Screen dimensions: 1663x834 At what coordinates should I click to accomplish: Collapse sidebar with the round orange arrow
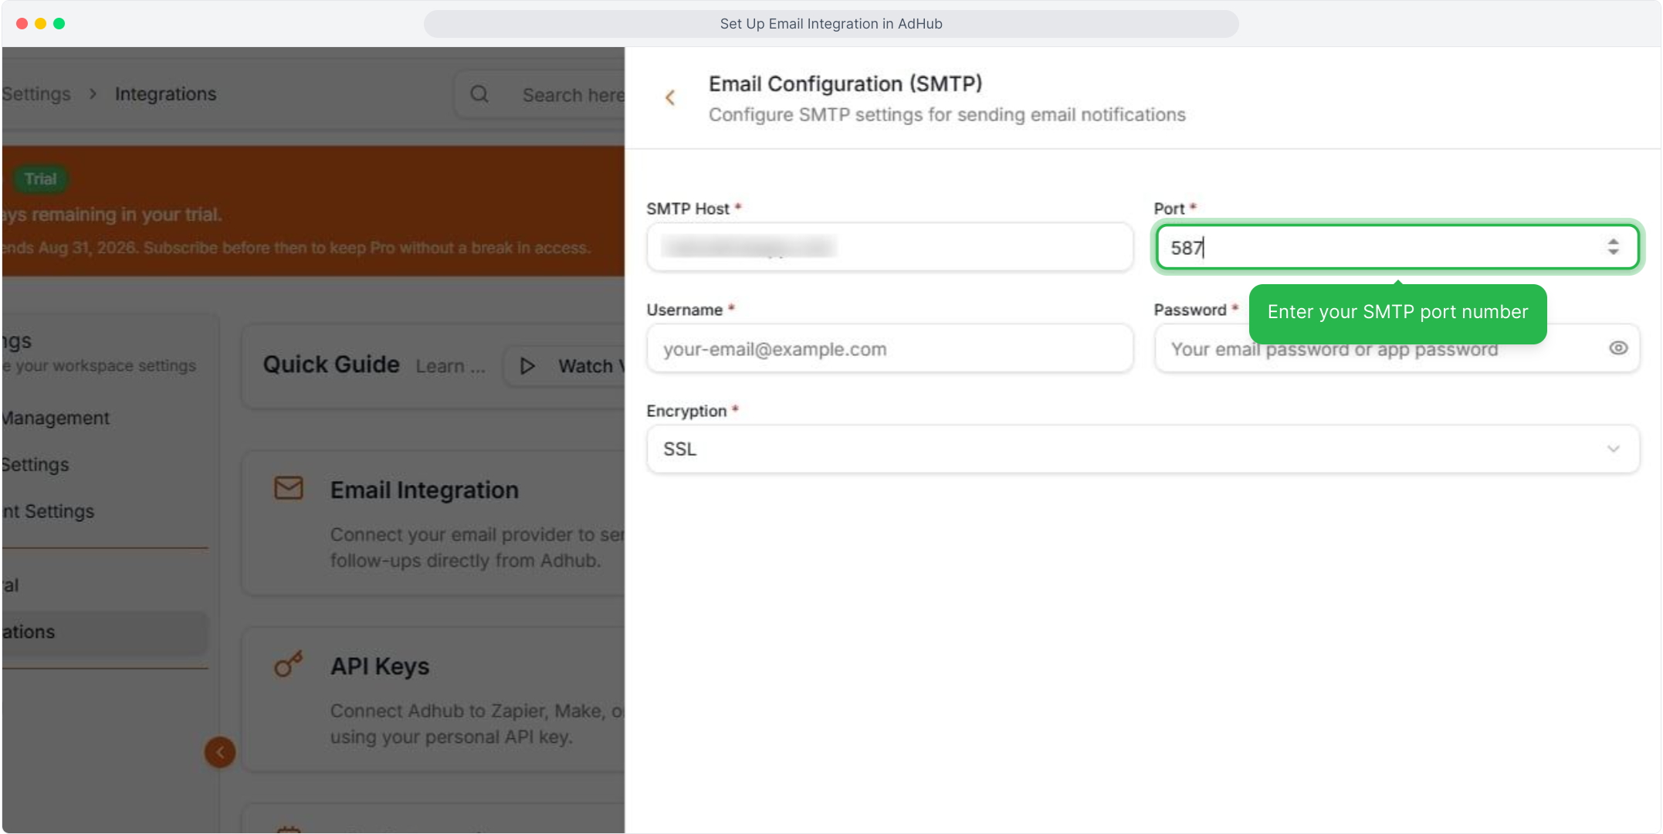click(x=220, y=752)
